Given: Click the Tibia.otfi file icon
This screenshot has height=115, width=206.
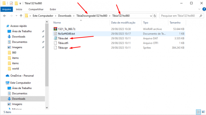Looking at the screenshot, I should pos(55,43).
